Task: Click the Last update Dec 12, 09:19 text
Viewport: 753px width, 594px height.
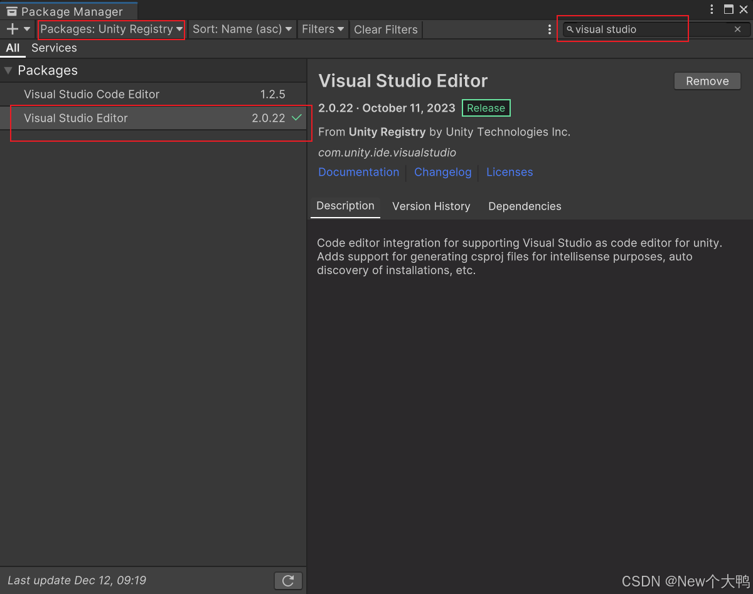Action: tap(77, 580)
